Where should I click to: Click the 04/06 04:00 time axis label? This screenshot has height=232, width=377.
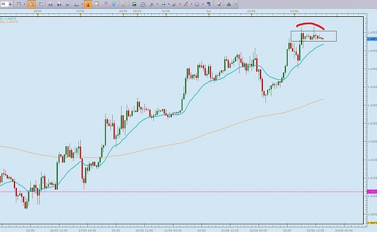344,230
